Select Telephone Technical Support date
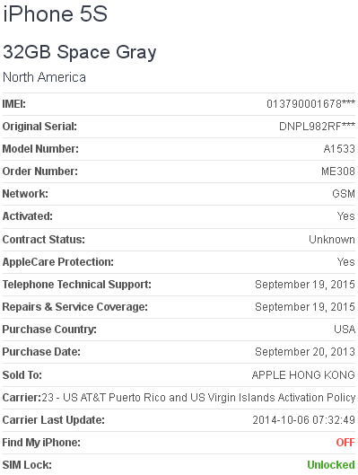This screenshot has height=475, width=358. click(305, 285)
